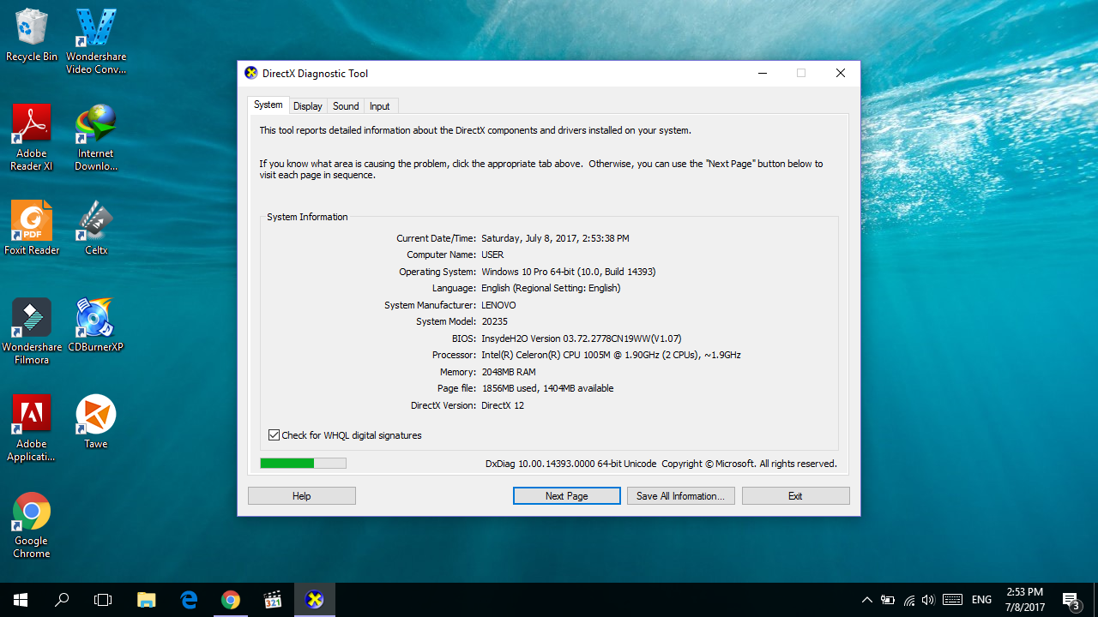Open the Recycle Bin desktop icon
The image size is (1098, 617).
32,35
